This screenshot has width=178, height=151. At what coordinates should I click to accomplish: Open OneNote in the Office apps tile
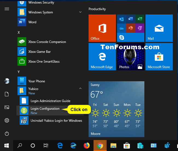[x=140, y=28]
